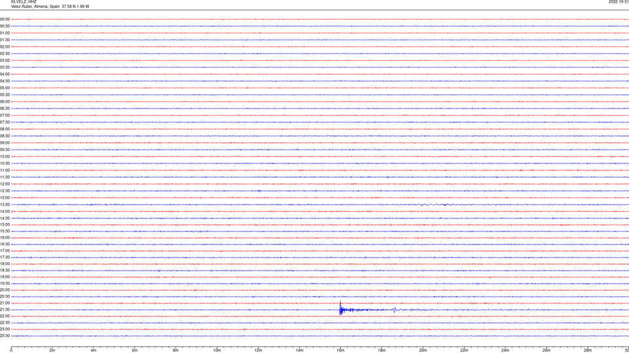
Task: Click the 20m axis tick label
Action: click(x=423, y=350)
